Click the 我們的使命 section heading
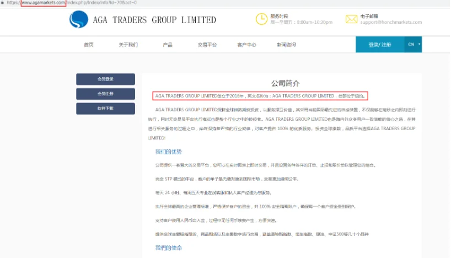Viewport: 451px width, 258px height. tap(169, 248)
